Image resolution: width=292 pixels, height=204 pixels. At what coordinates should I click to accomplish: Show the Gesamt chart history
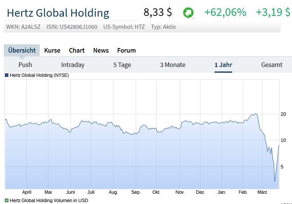(x=272, y=65)
